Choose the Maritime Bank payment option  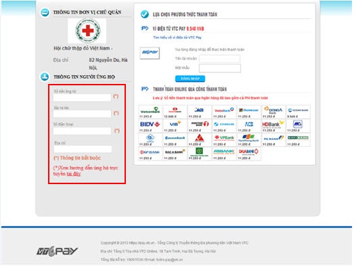[x=200, y=126]
